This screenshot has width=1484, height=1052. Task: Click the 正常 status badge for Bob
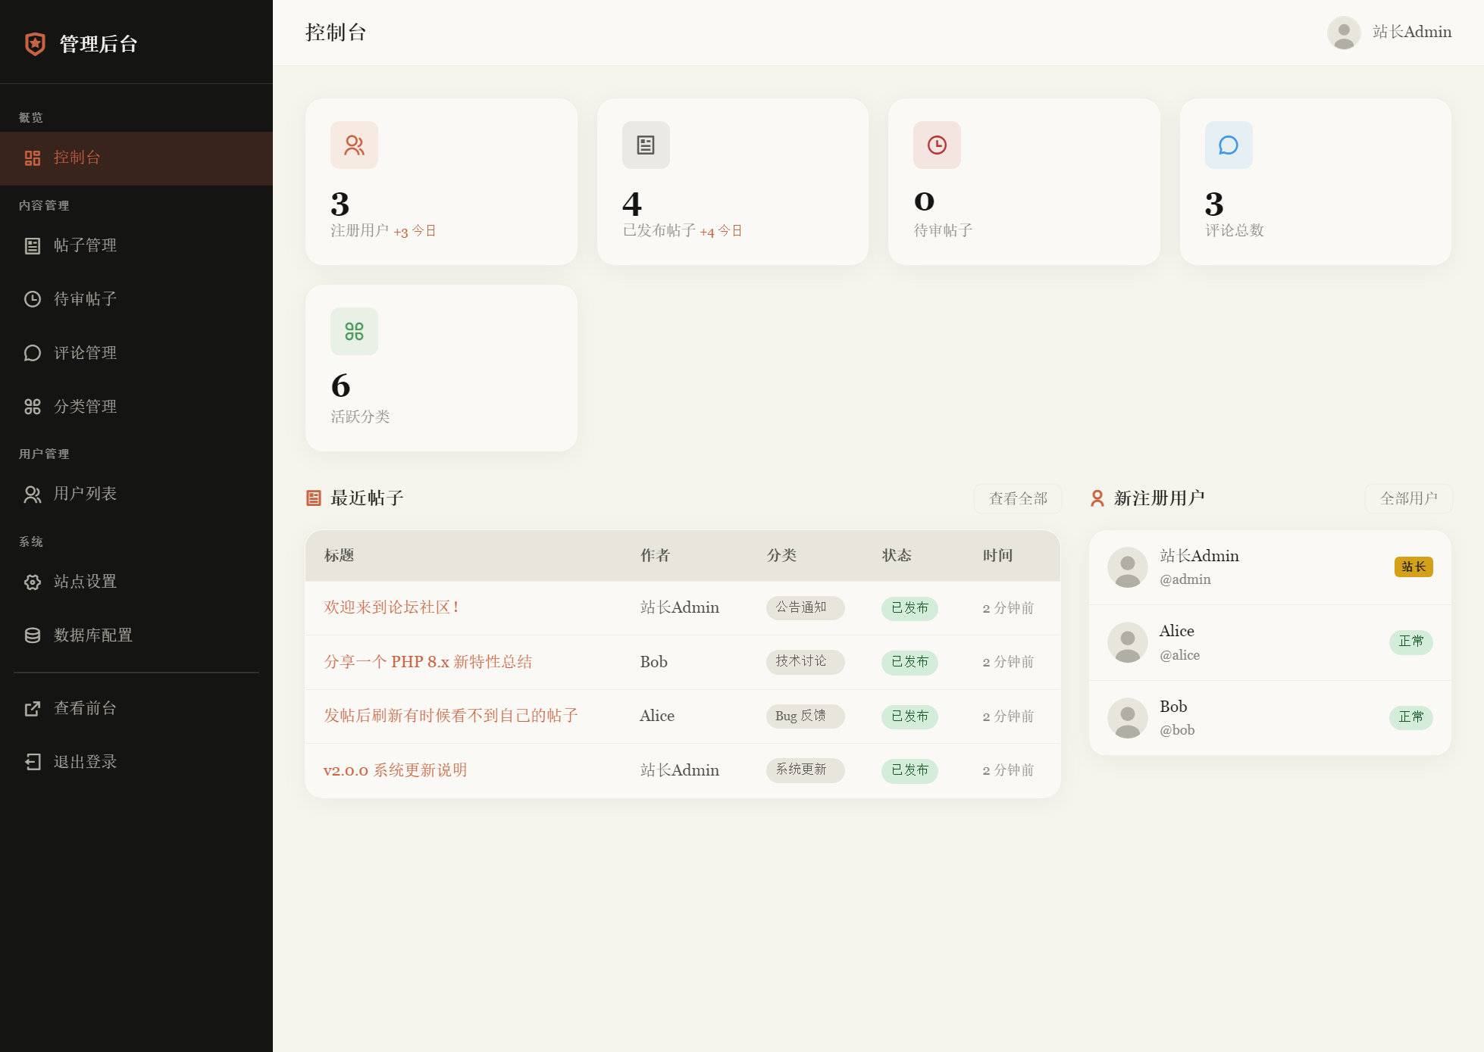[1411, 717]
